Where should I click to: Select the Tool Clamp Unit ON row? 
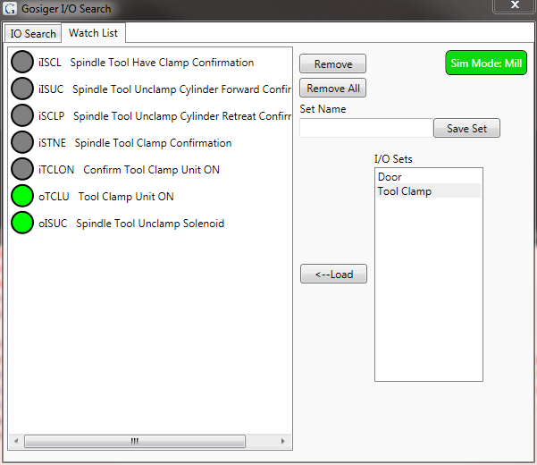(126, 197)
